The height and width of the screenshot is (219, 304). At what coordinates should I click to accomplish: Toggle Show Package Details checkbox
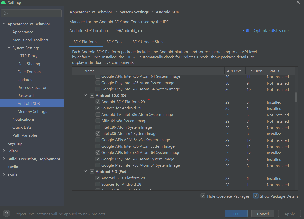tap(256, 196)
